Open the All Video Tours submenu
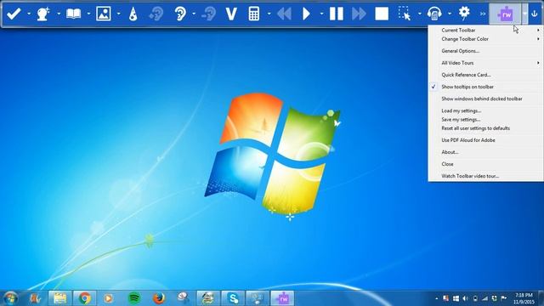544x306 pixels. 485,63
